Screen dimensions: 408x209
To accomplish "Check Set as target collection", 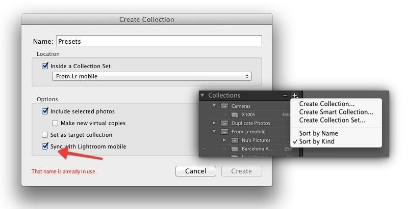I will click(x=45, y=135).
